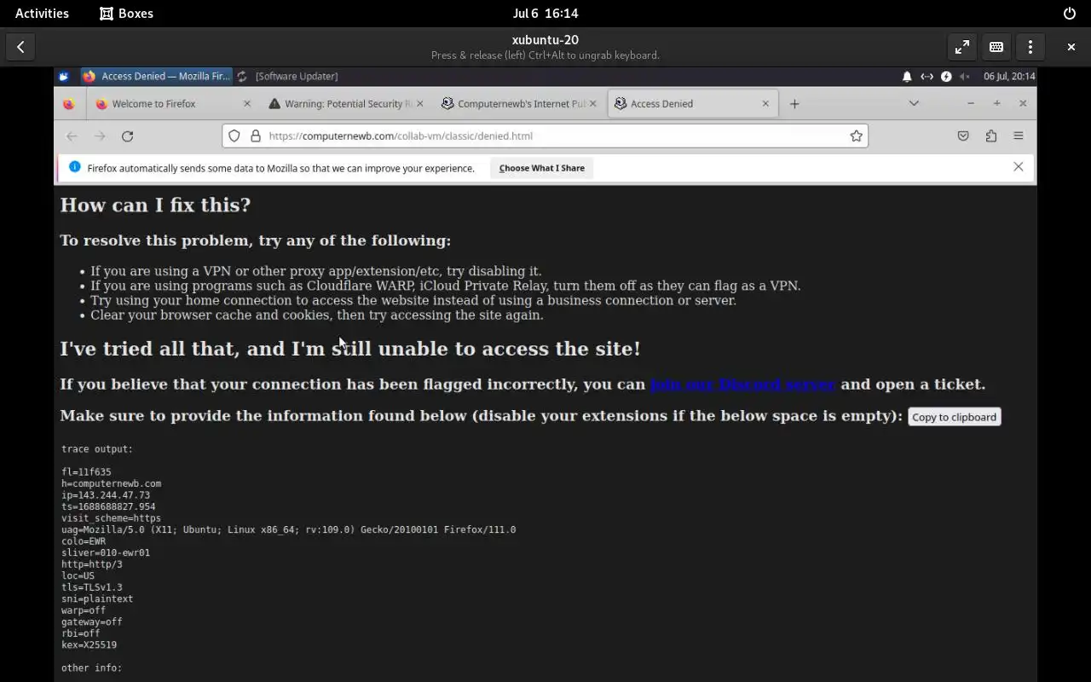Viewport: 1091px width, 682px height.
Task: Open tracking protection shield icon
Action: click(x=234, y=136)
